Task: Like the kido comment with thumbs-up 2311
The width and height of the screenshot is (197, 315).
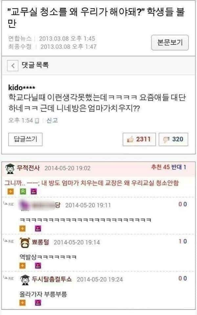Action: [x=139, y=139]
